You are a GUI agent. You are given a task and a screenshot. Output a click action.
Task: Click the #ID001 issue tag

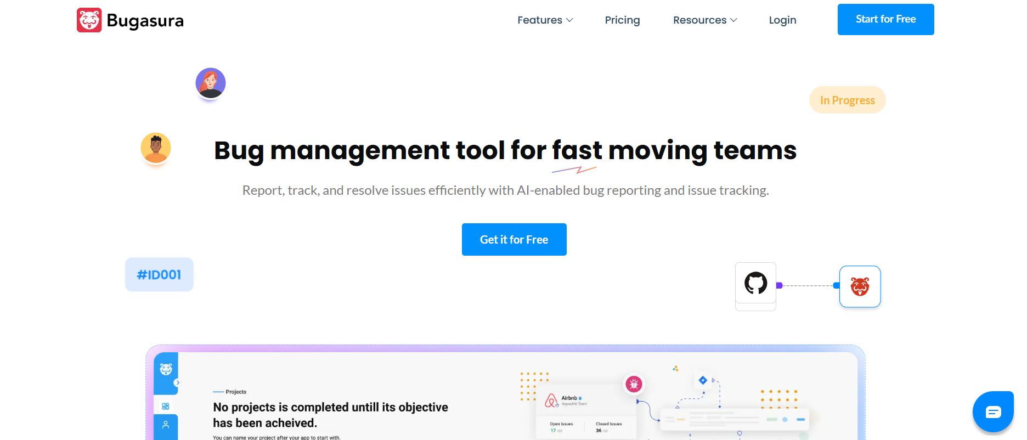point(159,274)
